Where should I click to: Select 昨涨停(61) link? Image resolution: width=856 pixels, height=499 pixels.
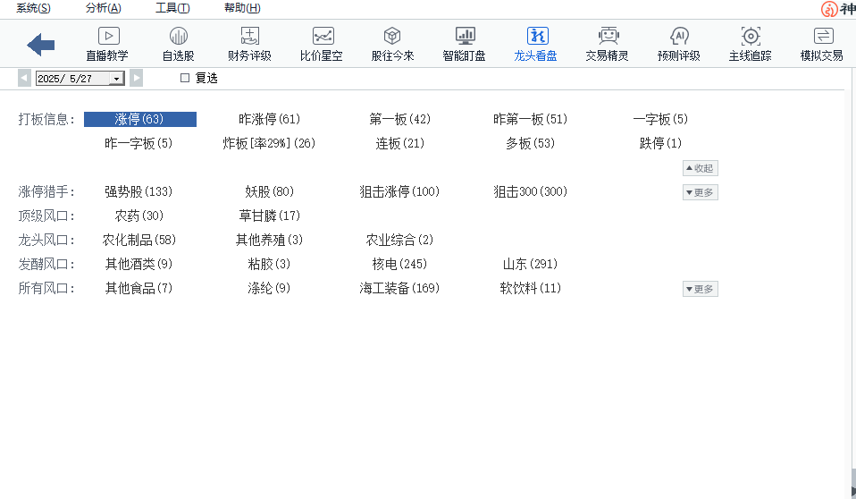coord(269,119)
